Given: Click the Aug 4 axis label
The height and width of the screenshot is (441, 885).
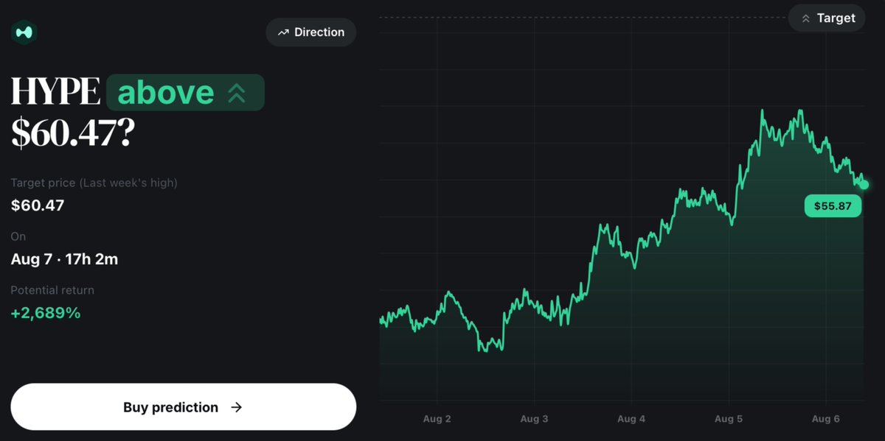Looking at the screenshot, I should (x=631, y=419).
